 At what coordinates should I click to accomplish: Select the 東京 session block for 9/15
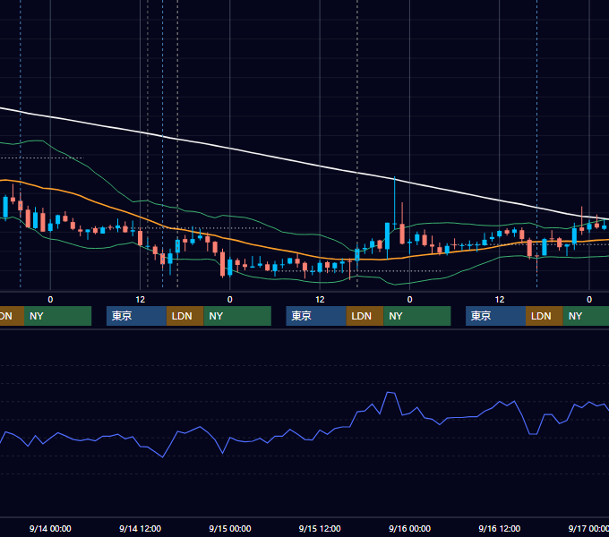[316, 316]
